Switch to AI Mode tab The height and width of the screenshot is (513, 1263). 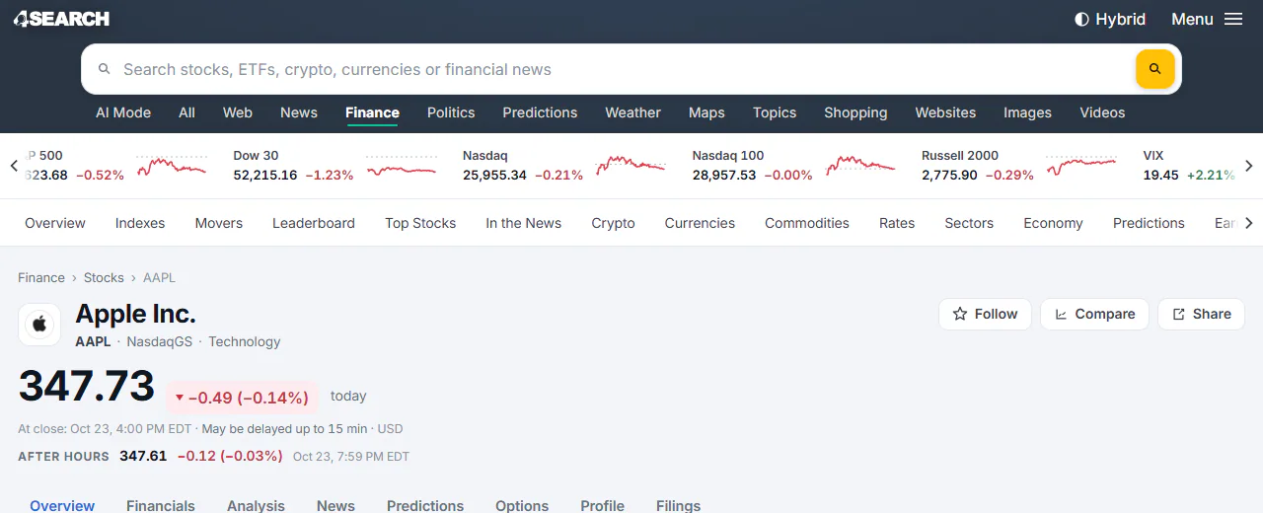123,112
